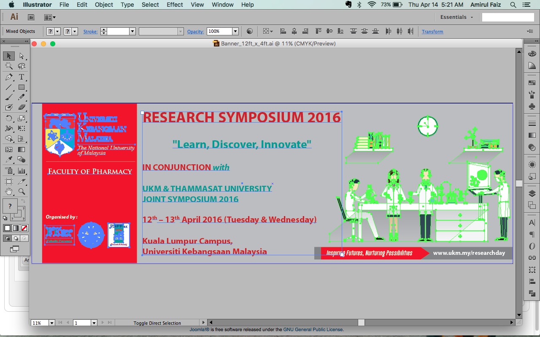Image resolution: width=540 pixels, height=337 pixels.
Task: Open zoom level dropdown at 11%
Action: tap(52, 323)
